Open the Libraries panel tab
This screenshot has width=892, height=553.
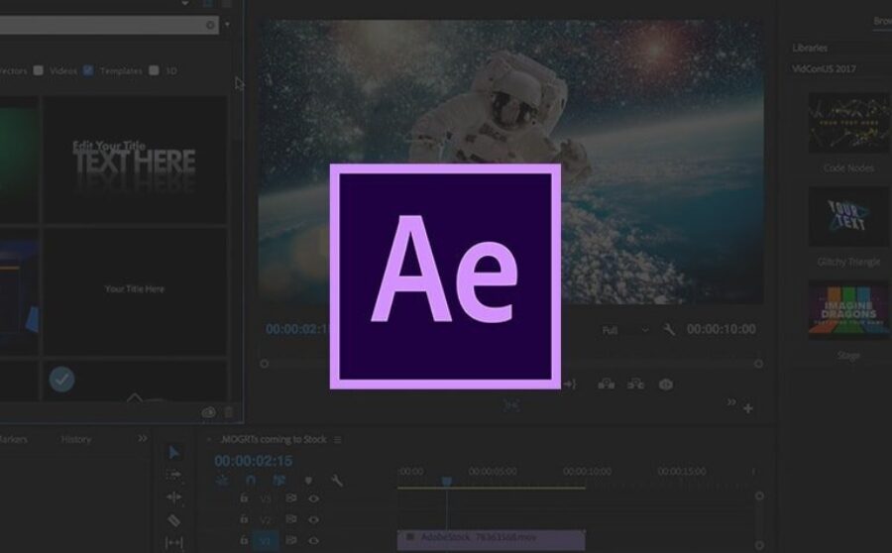click(810, 49)
